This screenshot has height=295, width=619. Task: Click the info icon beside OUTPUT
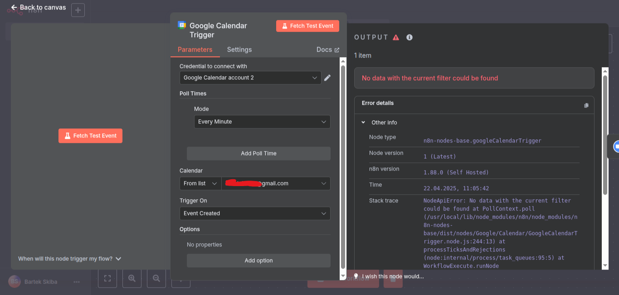tap(409, 37)
